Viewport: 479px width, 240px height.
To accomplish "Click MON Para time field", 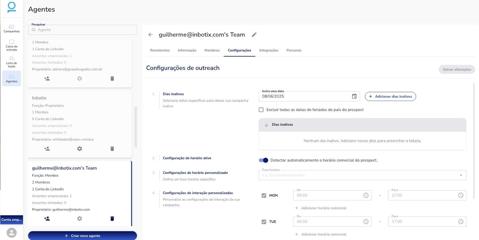I will 427,195.
